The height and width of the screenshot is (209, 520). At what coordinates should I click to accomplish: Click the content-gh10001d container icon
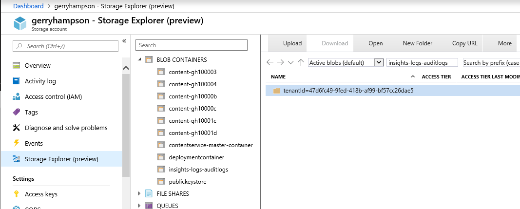point(161,133)
